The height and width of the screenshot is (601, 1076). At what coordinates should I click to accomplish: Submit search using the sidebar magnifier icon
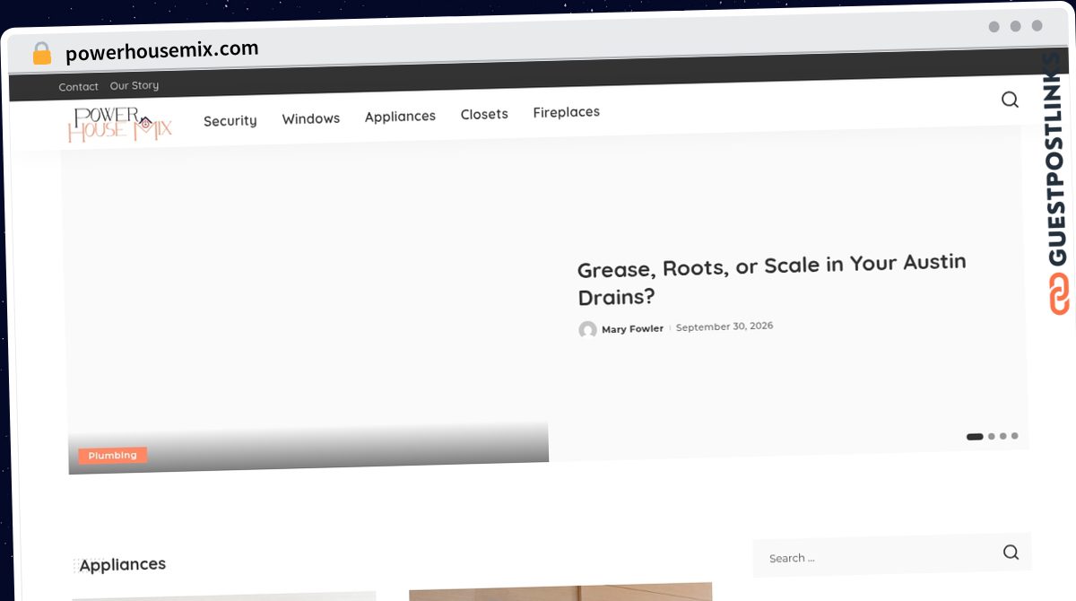pyautogui.click(x=1011, y=553)
